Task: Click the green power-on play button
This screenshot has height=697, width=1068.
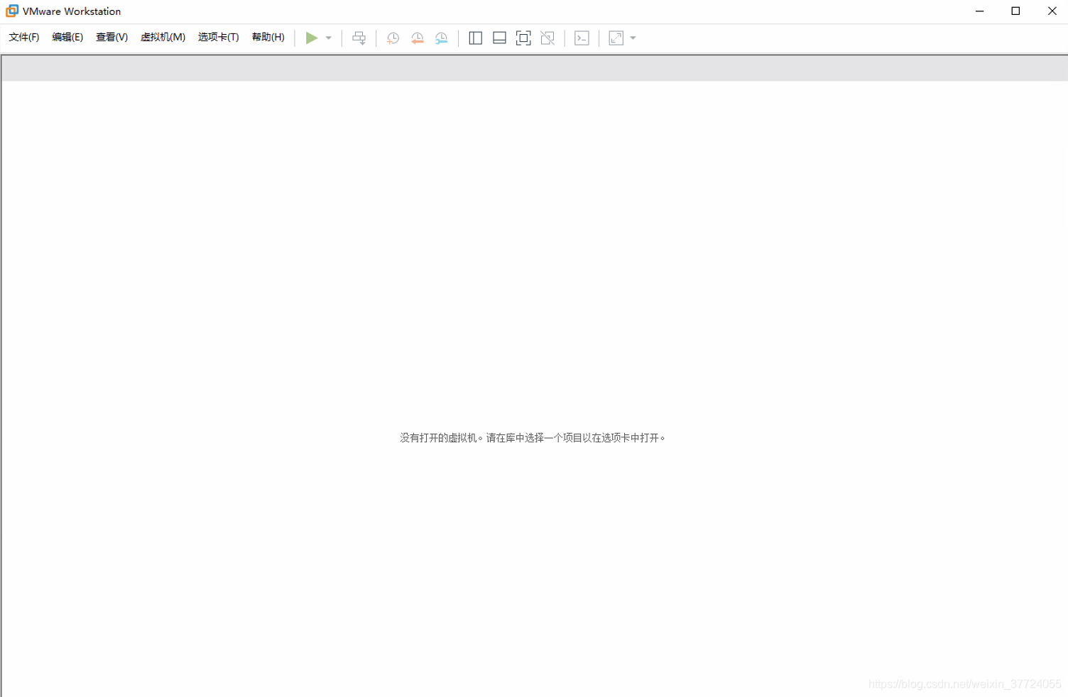Action: [x=312, y=38]
